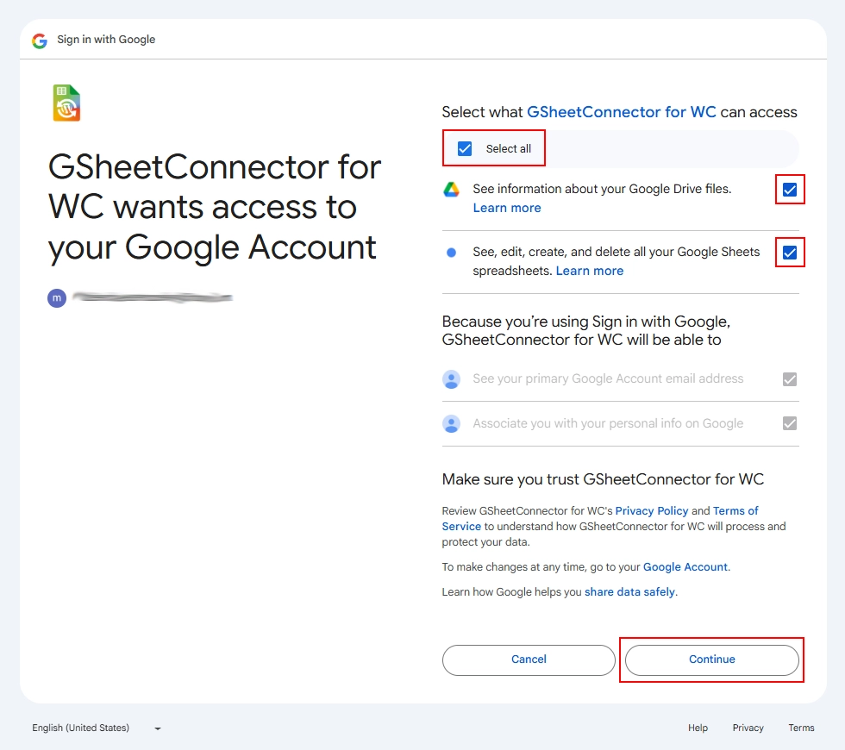Click the person icon beside personal info permission
845x750 pixels.
(450, 423)
